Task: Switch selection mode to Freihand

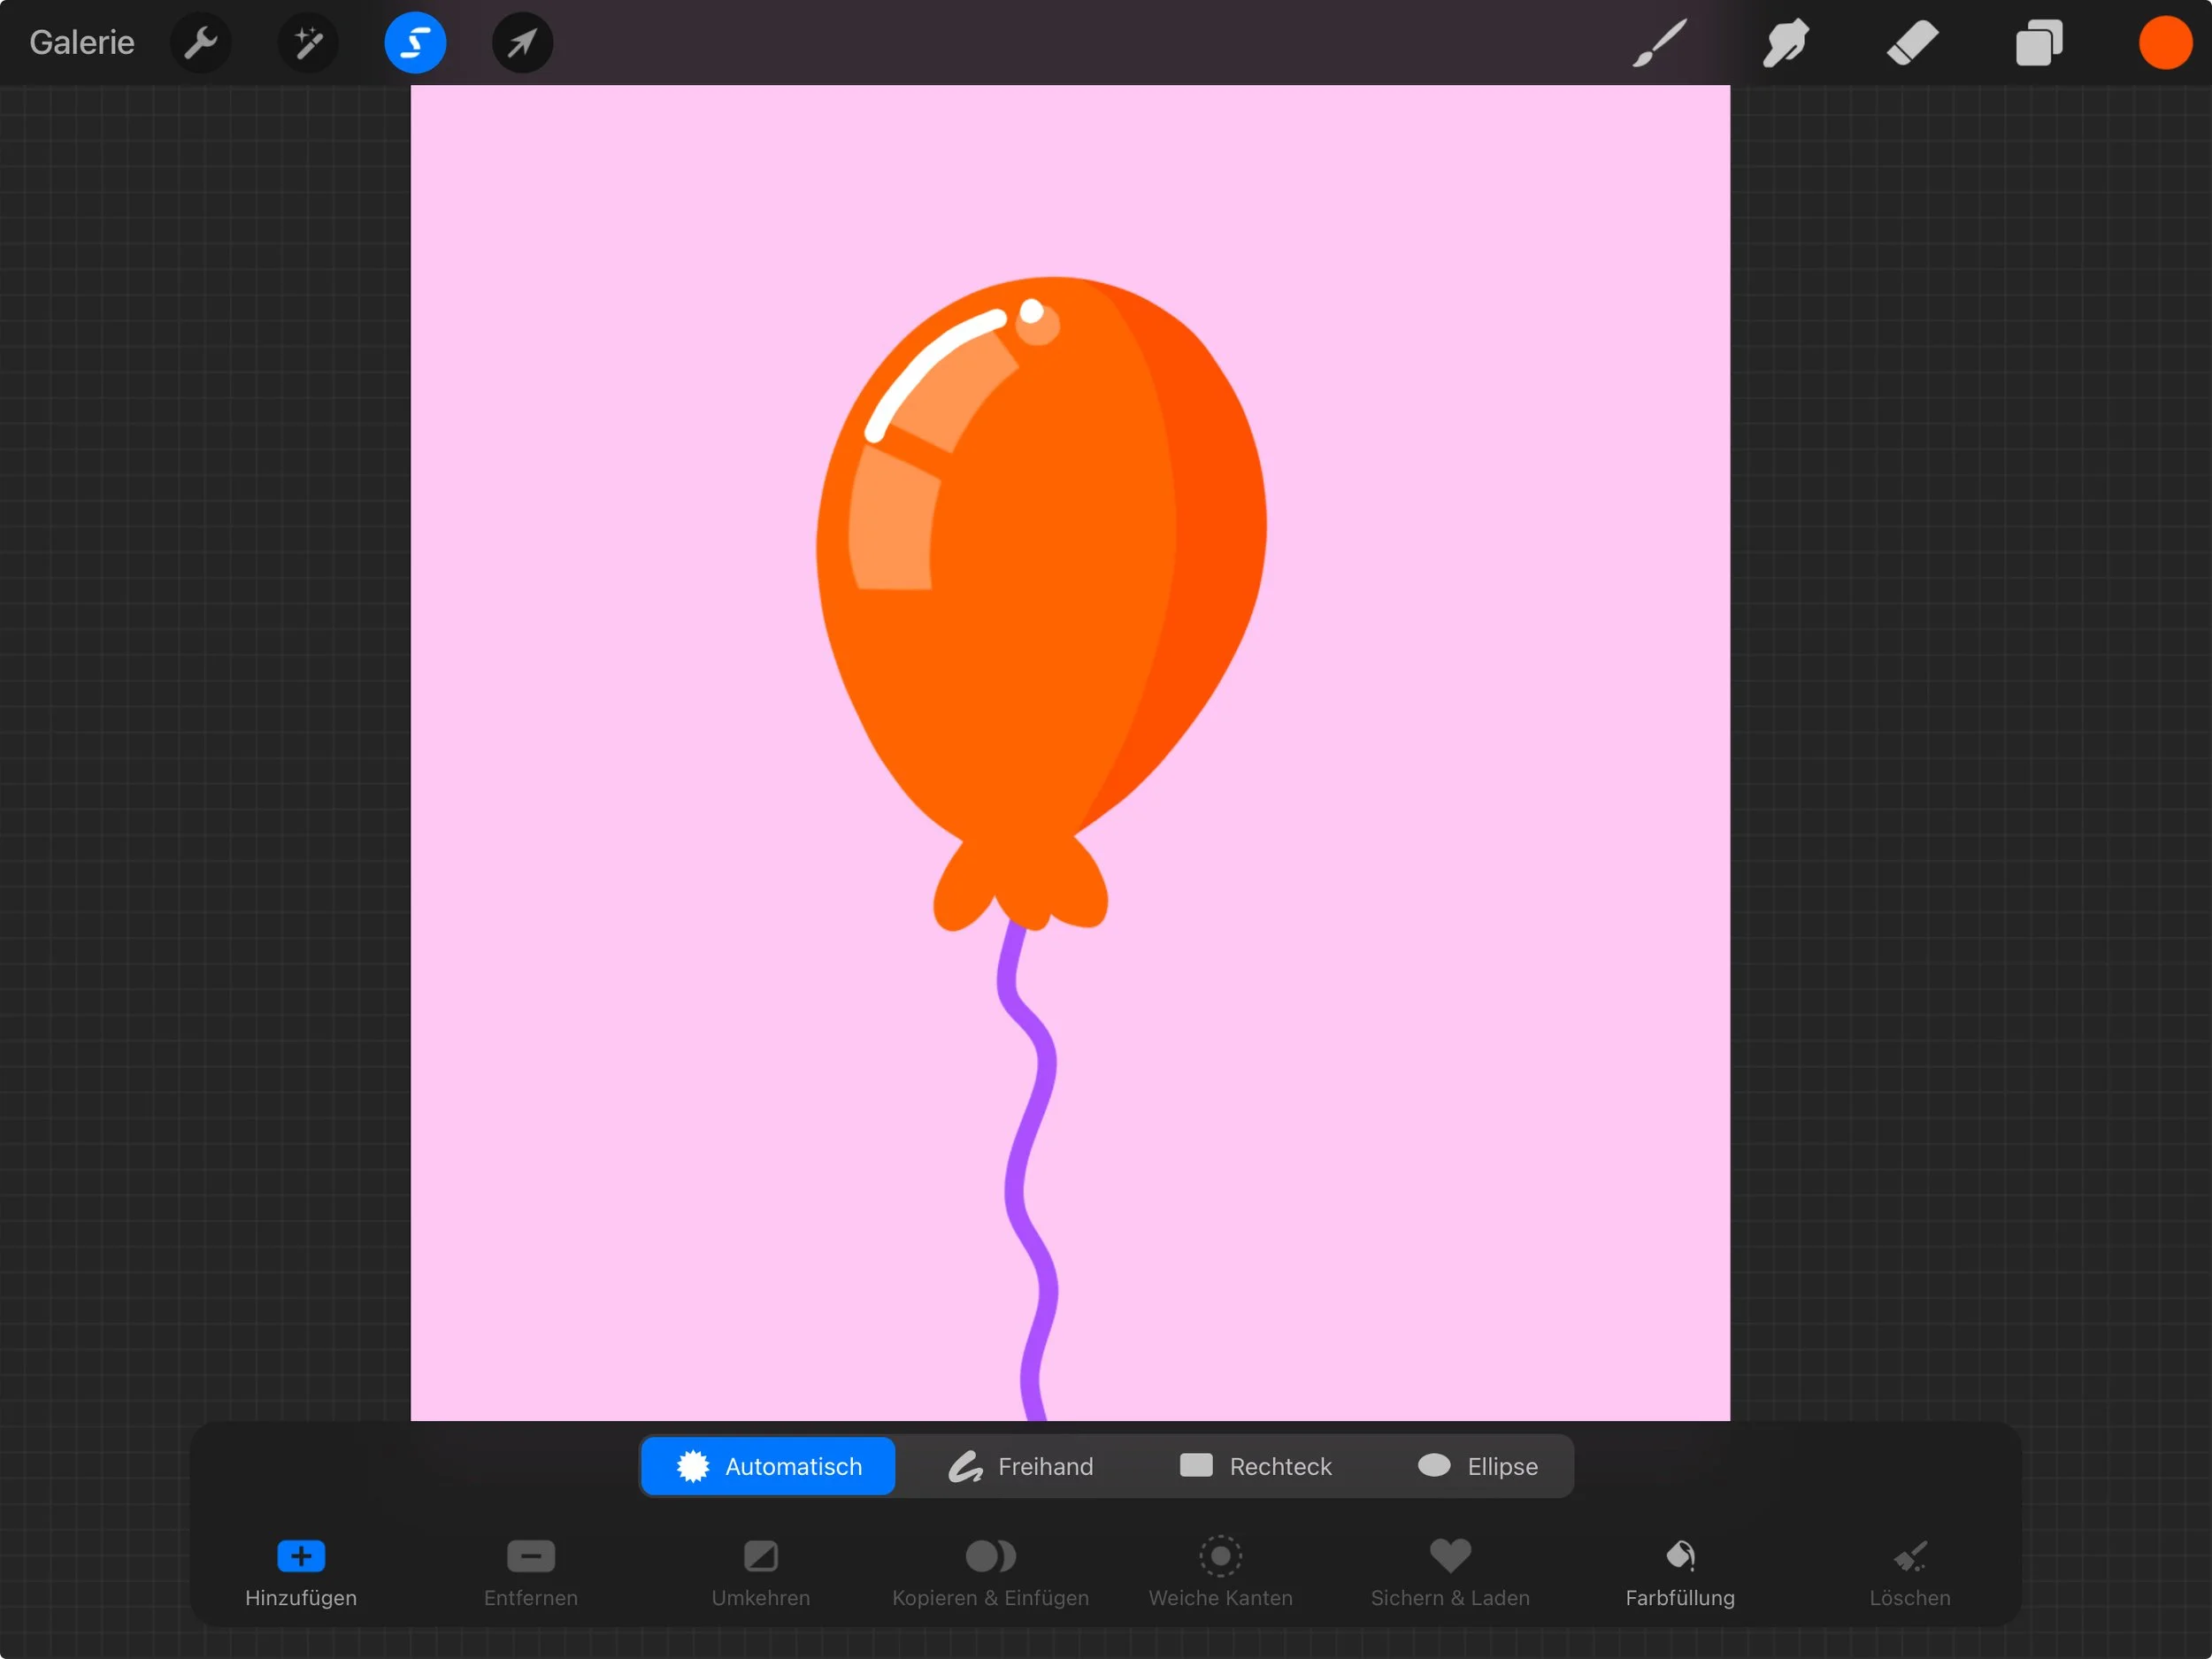Action: tap(1021, 1466)
